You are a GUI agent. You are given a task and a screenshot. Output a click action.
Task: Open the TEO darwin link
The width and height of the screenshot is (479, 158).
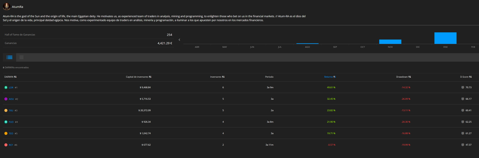coord(11,133)
